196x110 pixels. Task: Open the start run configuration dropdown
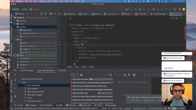(127, 9)
